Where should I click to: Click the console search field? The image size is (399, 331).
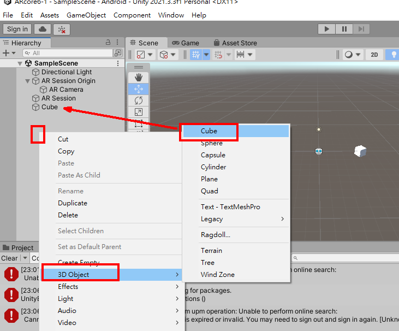click(346, 258)
